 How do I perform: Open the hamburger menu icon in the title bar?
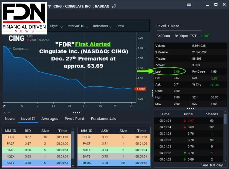click(x=189, y=5)
